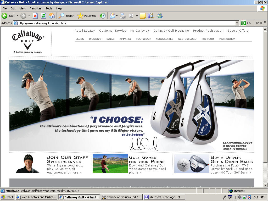Open History clock icon
Viewport: 268px width, 201px height.
click(103, 16)
